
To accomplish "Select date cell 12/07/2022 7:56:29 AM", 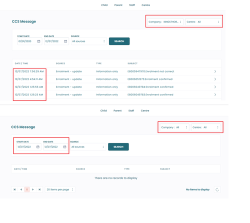I will 29,71.
